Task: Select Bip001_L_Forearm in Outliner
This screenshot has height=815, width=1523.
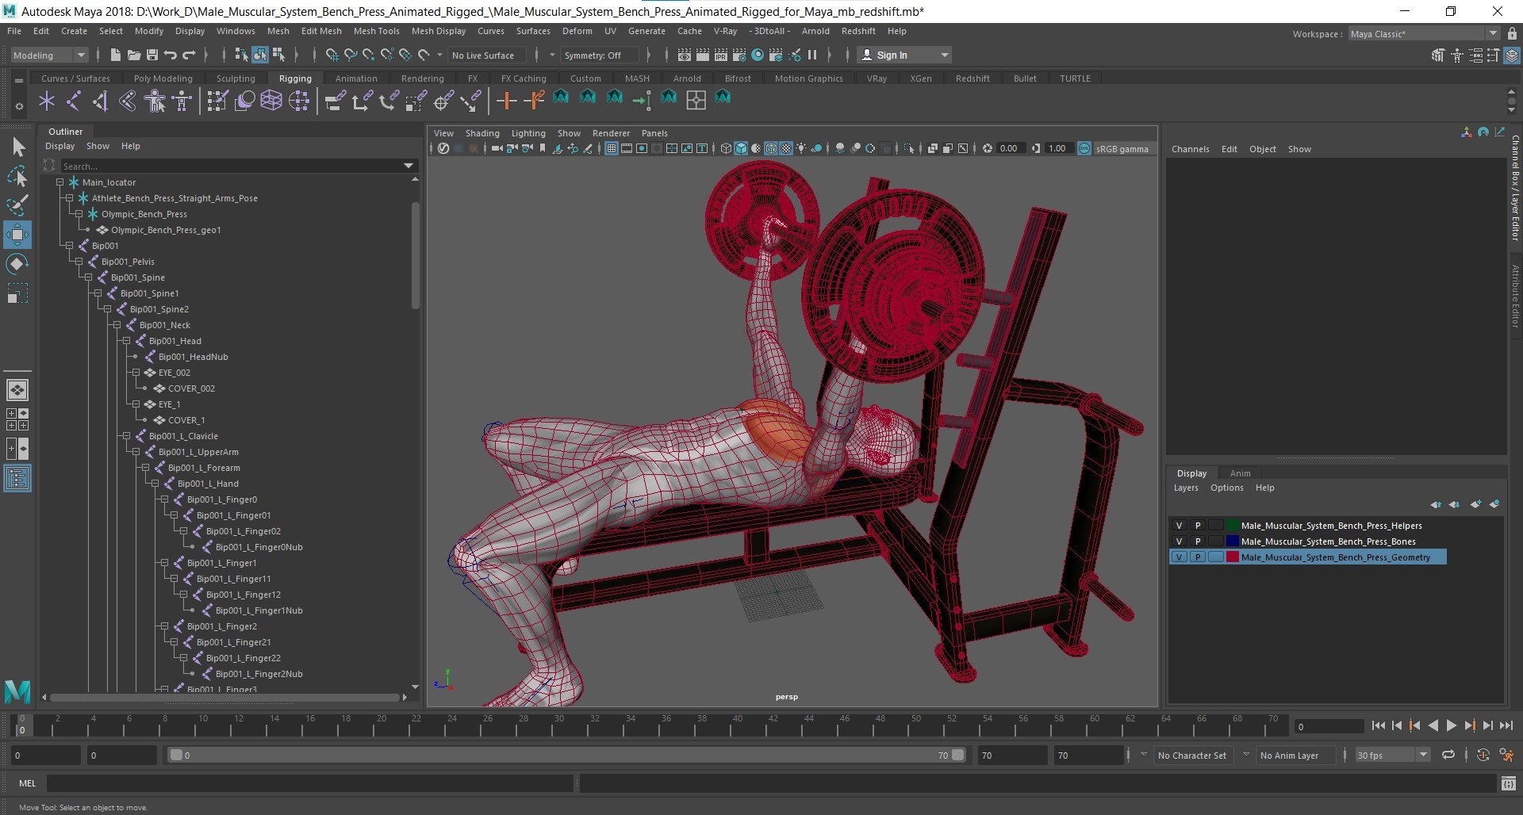Action: tap(204, 468)
